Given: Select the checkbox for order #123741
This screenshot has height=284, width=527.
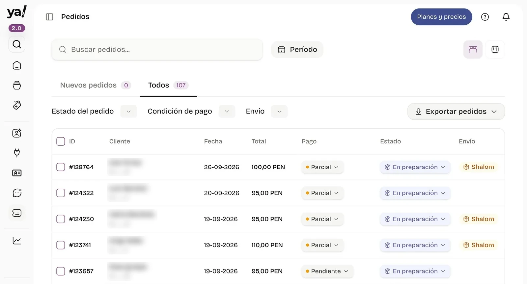Looking at the screenshot, I should pos(61,245).
